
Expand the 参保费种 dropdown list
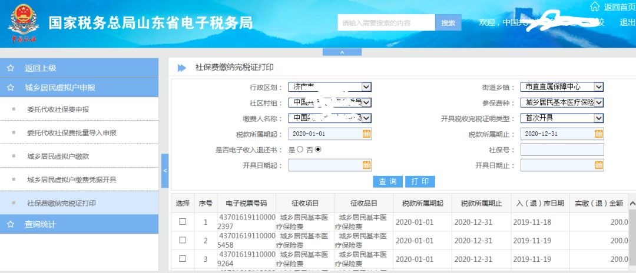598,102
